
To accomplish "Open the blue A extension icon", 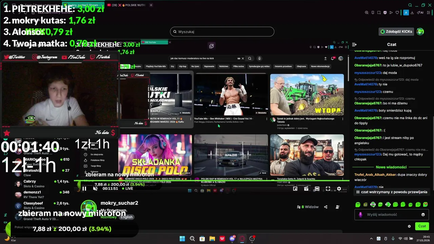I will (406, 13).
